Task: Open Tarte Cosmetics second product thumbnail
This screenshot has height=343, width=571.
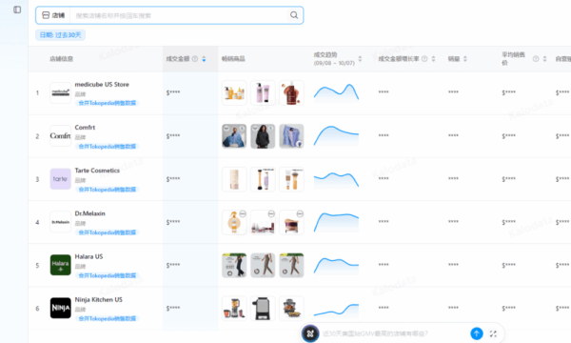Action: pos(263,179)
